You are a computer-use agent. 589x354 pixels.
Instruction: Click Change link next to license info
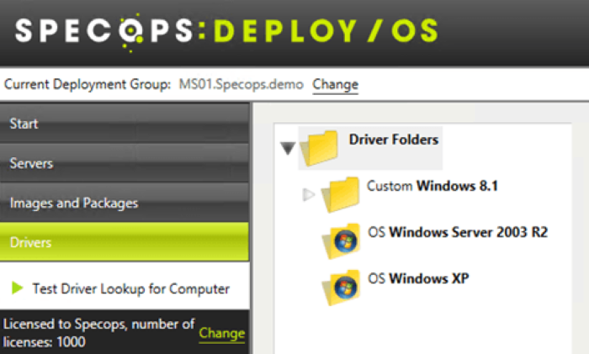point(222,333)
